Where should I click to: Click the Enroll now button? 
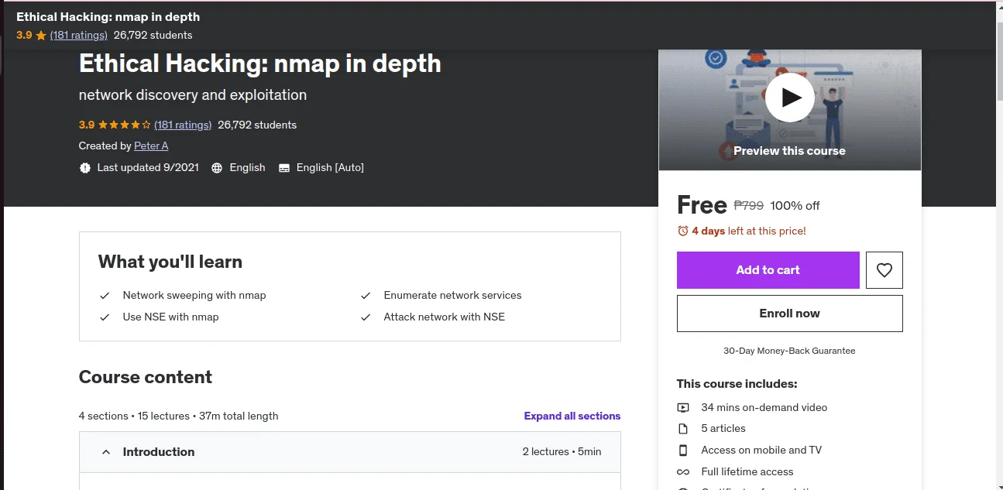coord(789,314)
